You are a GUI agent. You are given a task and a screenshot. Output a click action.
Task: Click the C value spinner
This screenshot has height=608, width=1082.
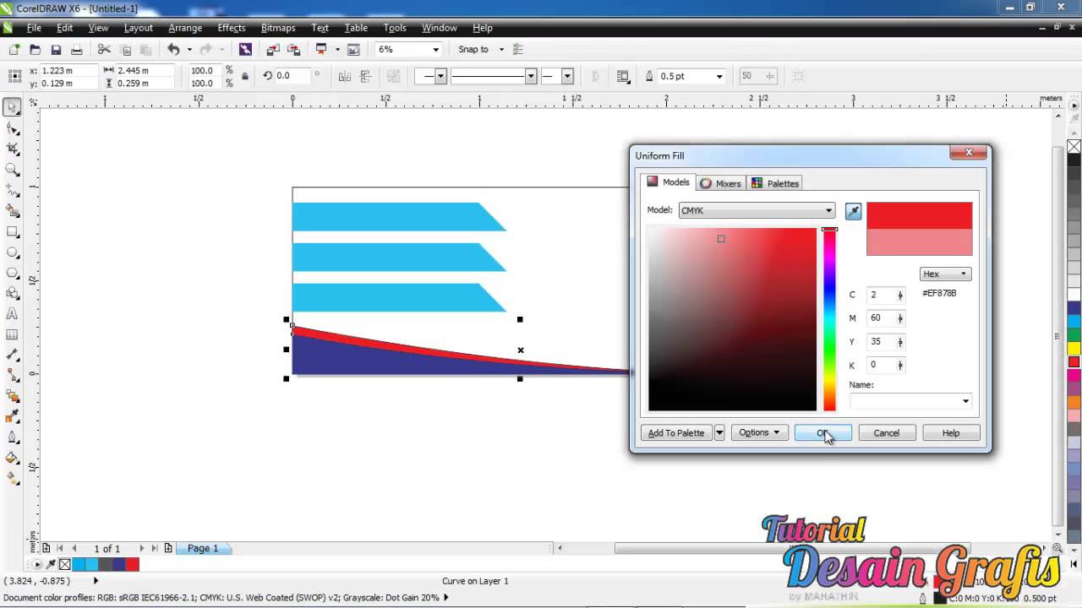pos(900,295)
